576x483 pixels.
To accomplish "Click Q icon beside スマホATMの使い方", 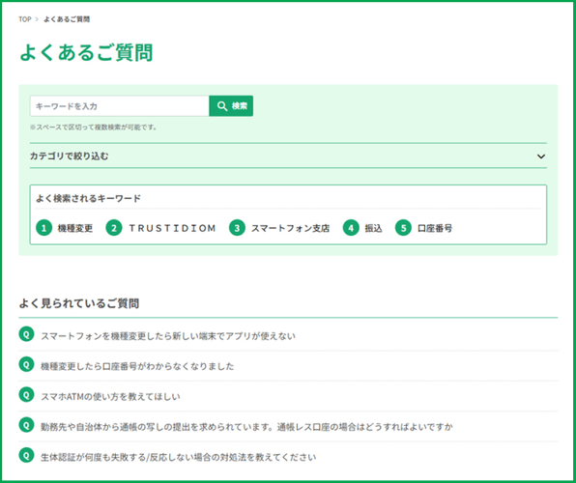I will 26,394.
